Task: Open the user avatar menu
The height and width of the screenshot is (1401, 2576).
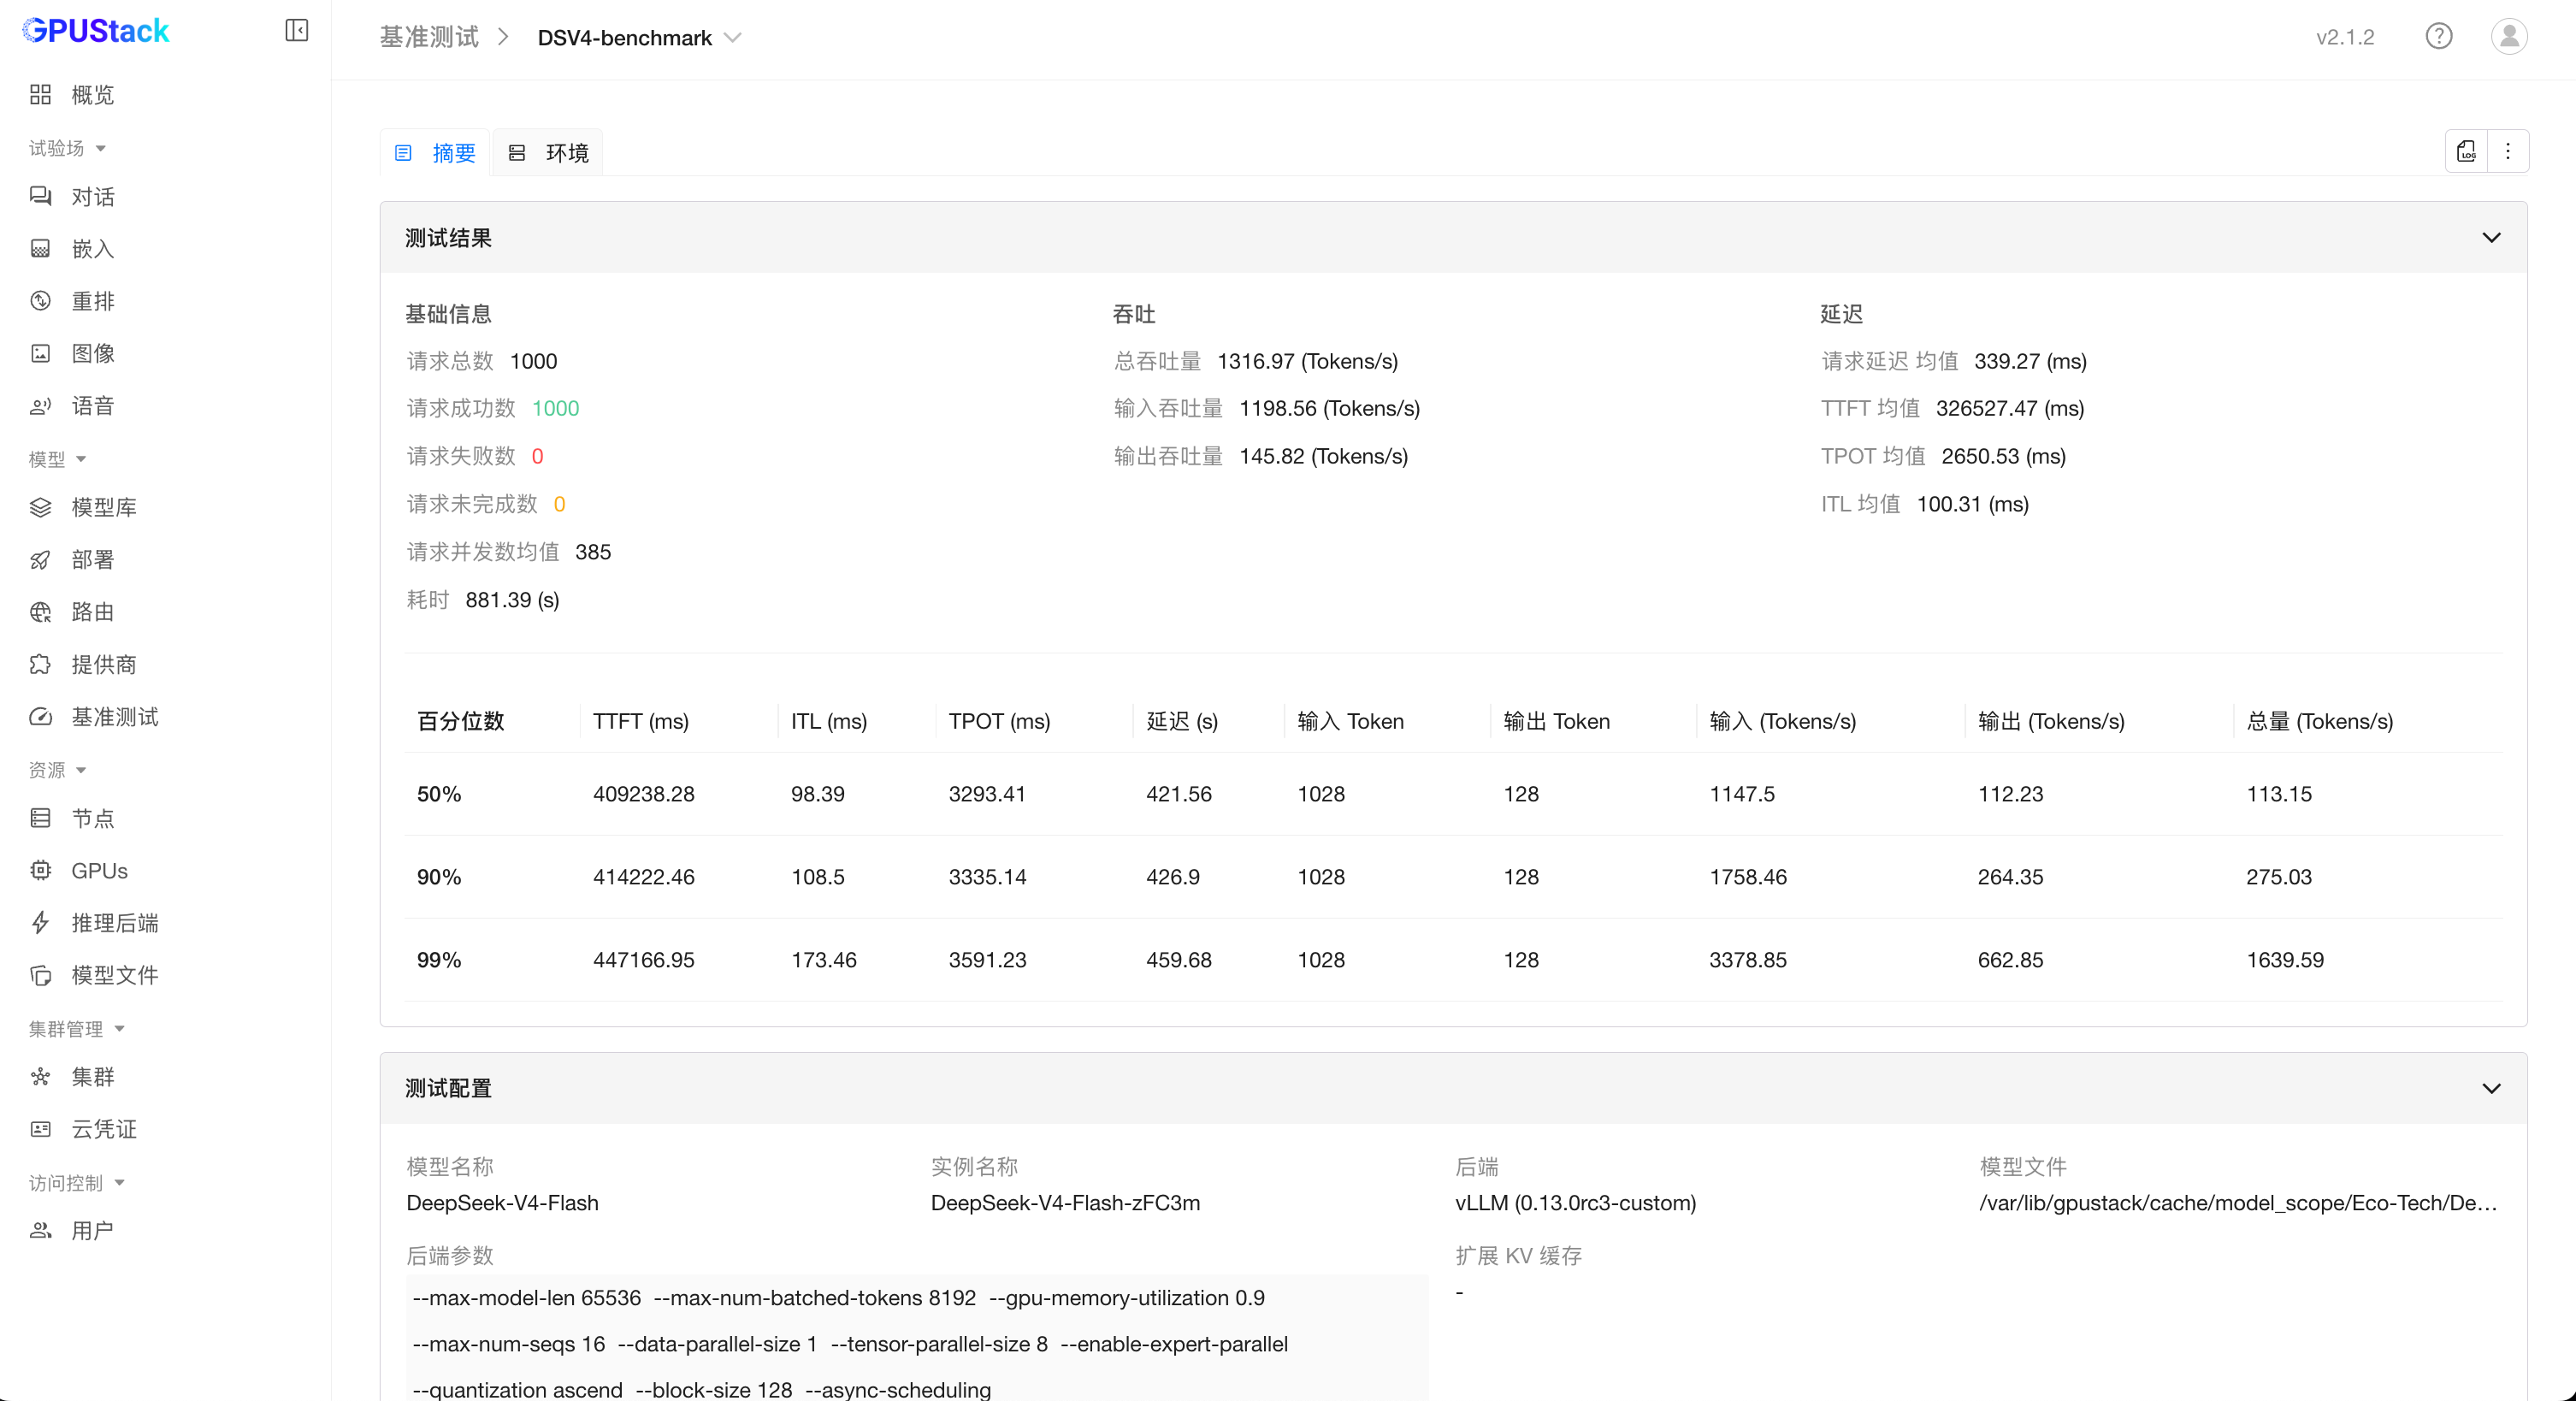Action: [2508, 37]
